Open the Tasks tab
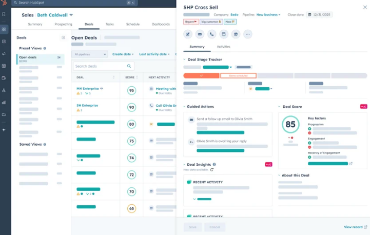370x235 pixels. pyautogui.click(x=110, y=24)
